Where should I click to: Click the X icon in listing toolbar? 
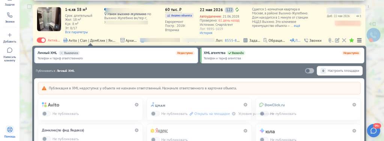pyautogui.click(x=344, y=40)
